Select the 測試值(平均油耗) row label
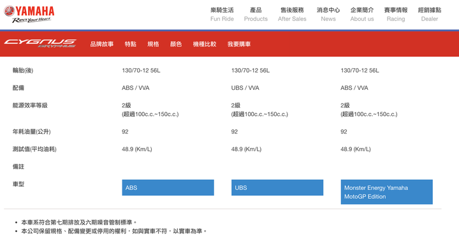The width and height of the screenshot is (459, 241). click(34, 149)
